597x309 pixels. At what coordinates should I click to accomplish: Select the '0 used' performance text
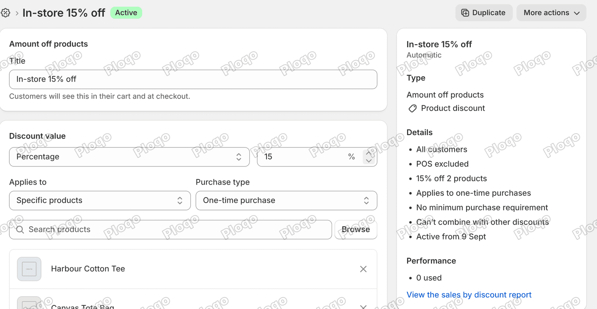[429, 278]
